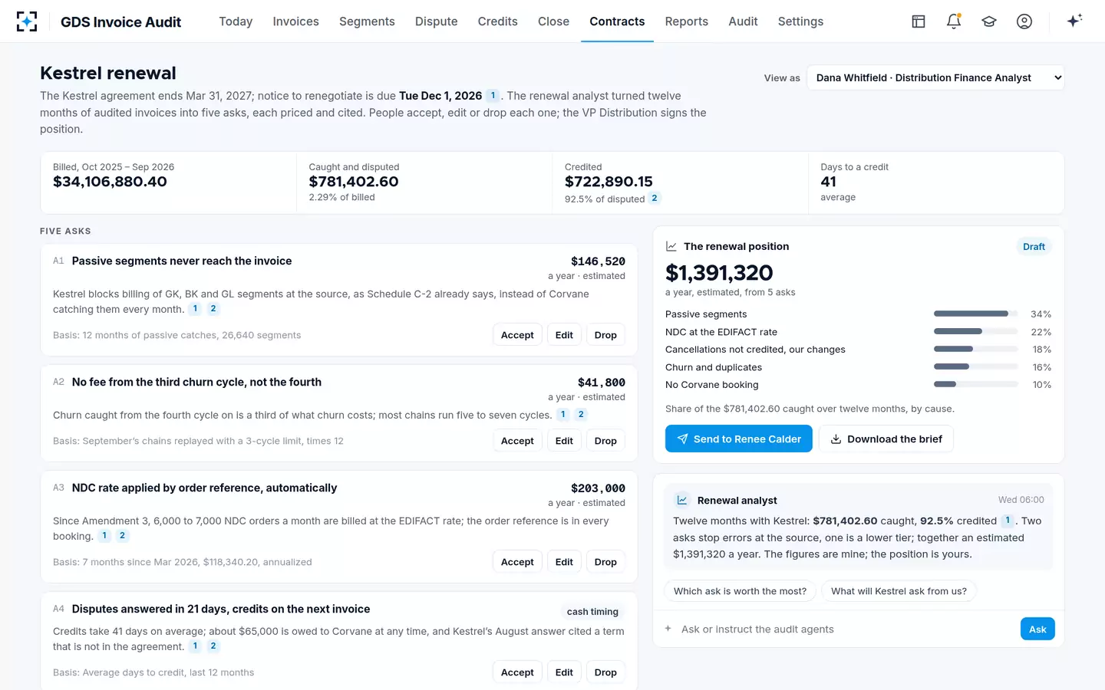Click the GDS Invoice Audit logo icon
The height and width of the screenshot is (690, 1105).
(27, 21)
